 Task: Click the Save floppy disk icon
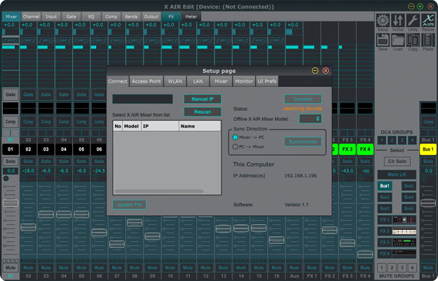tap(383, 40)
